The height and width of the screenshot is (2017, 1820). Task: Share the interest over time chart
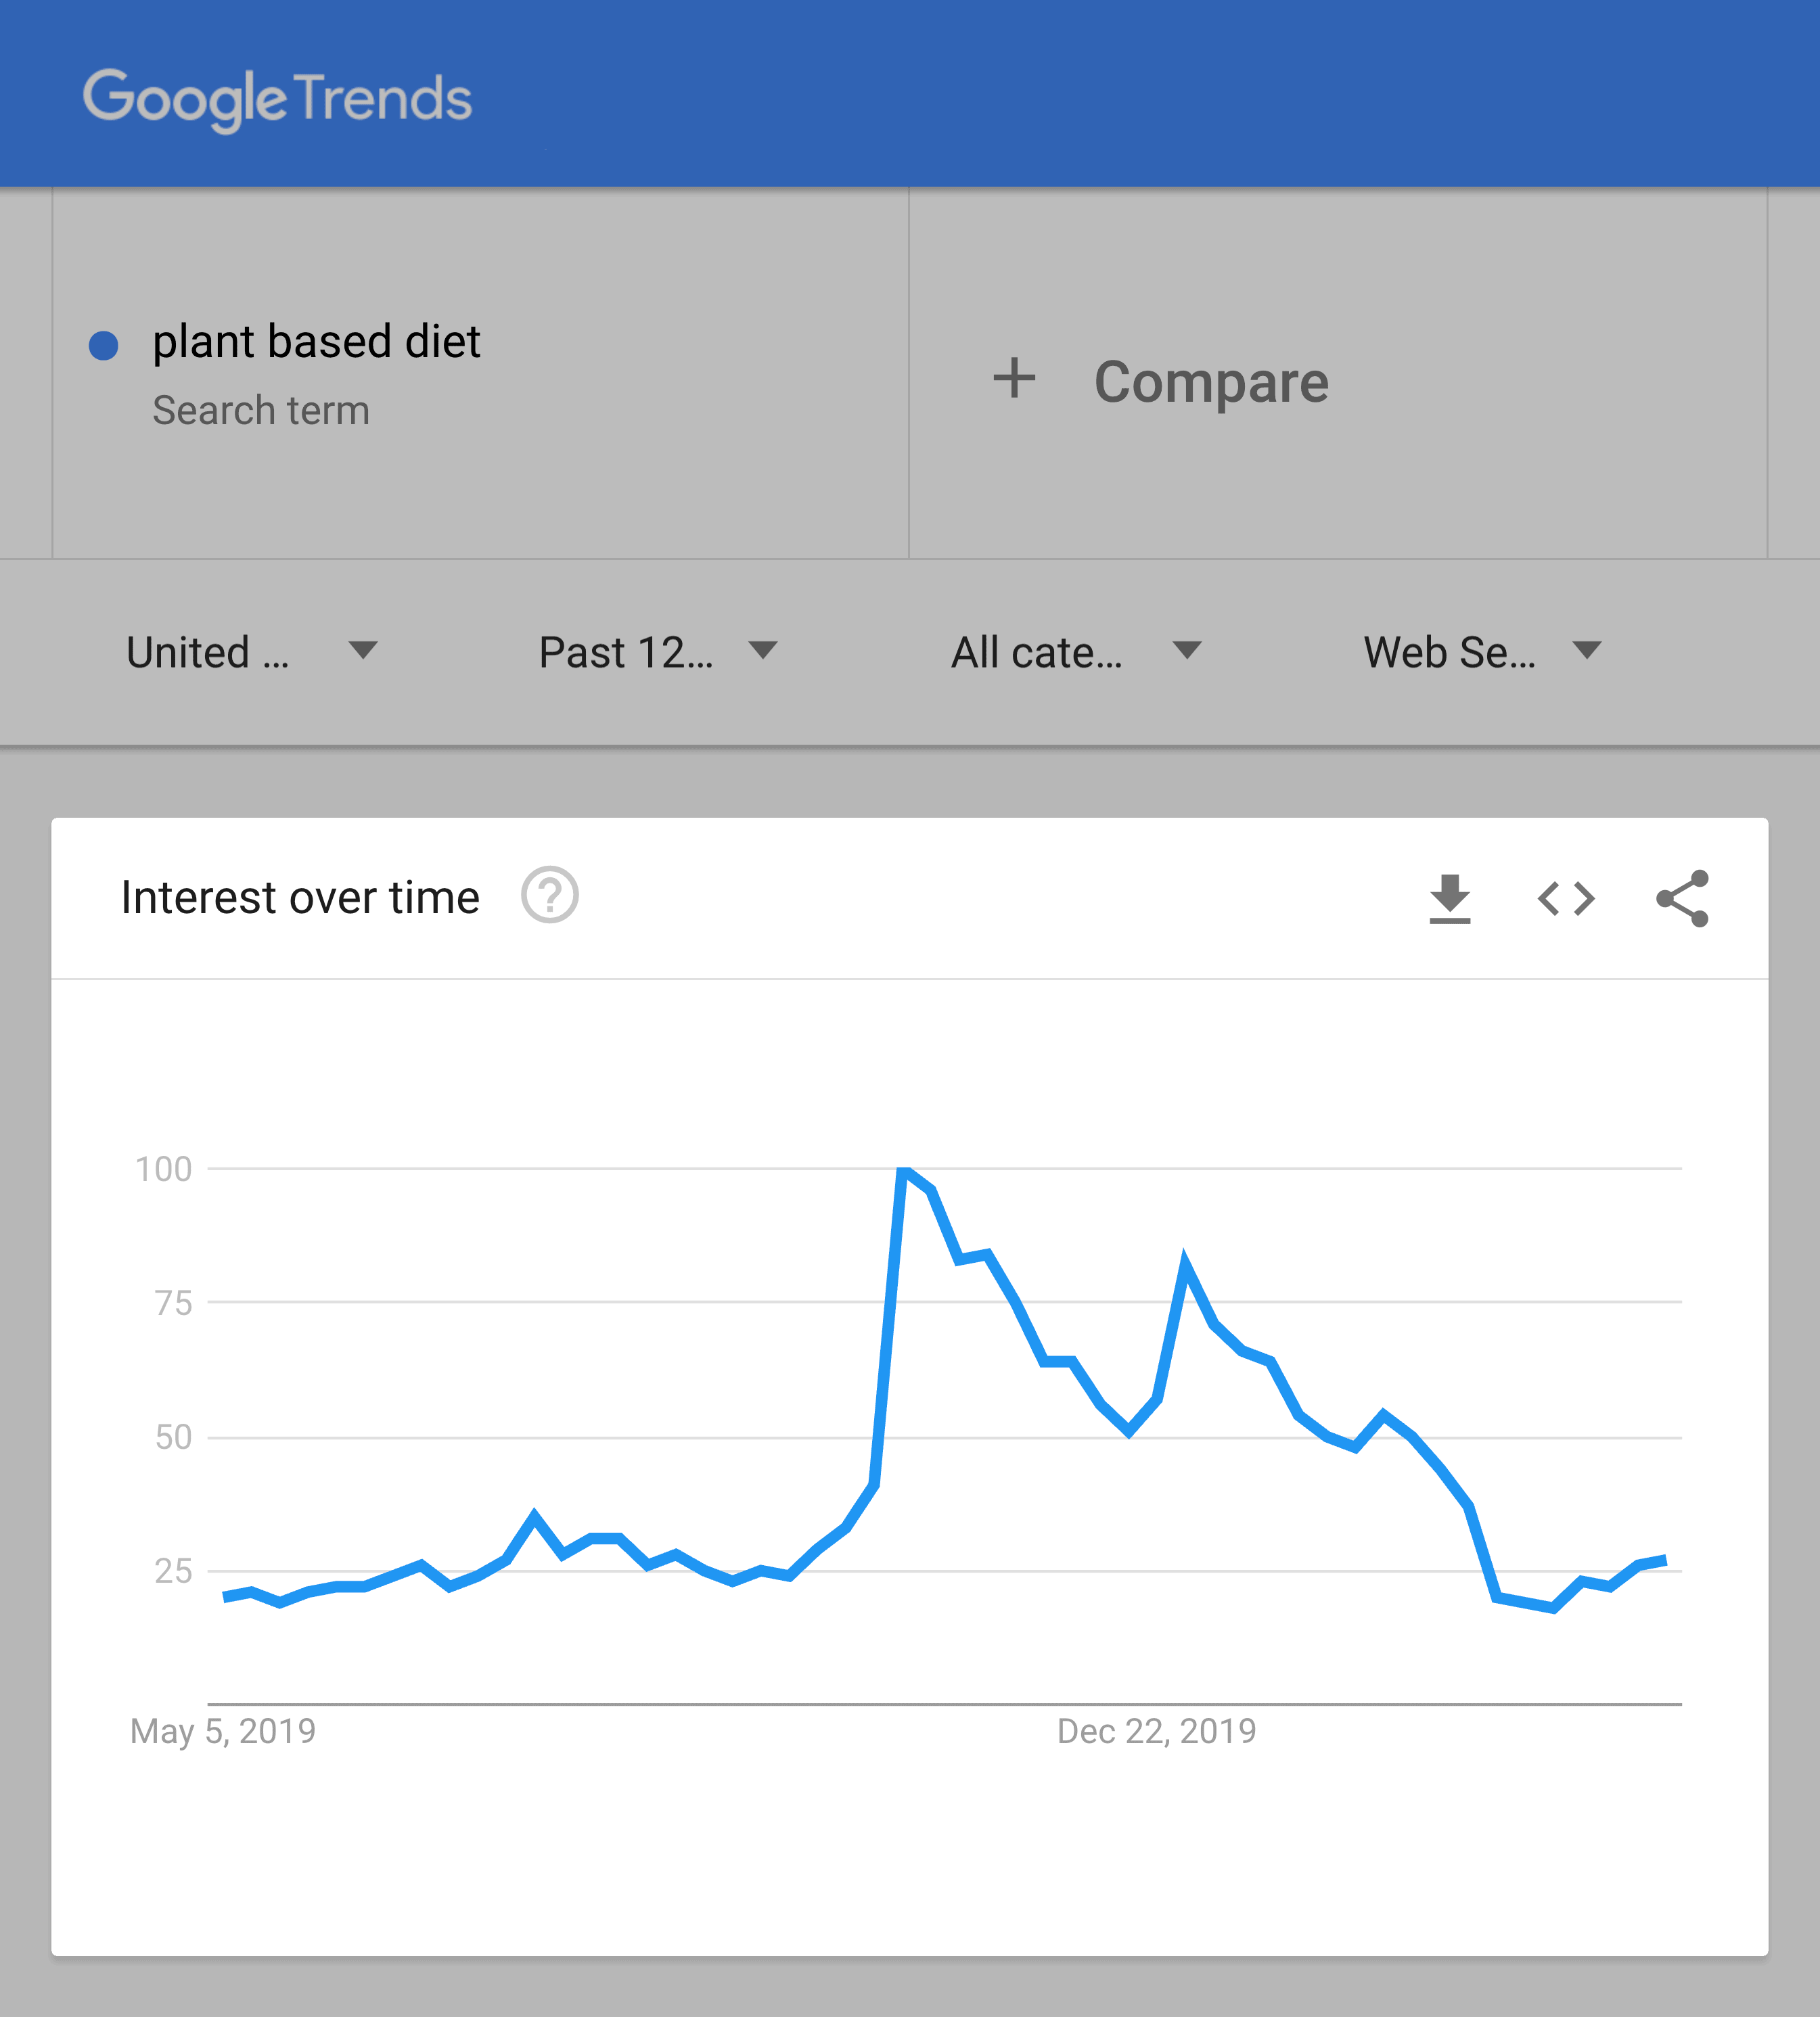(1683, 898)
